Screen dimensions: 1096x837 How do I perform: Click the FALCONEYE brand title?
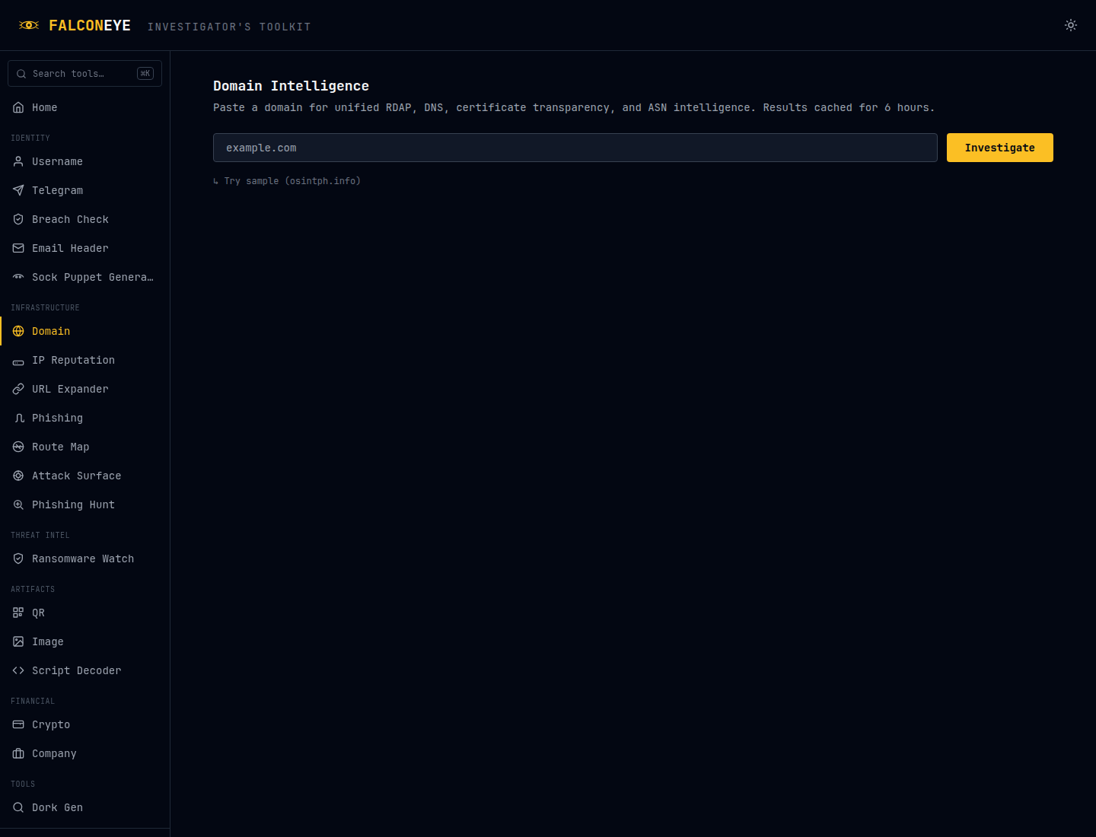(90, 26)
